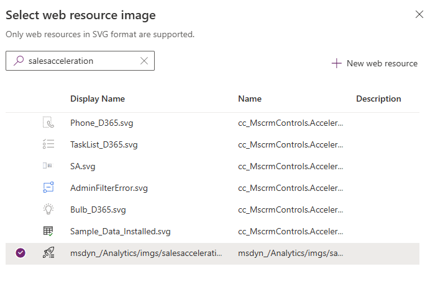This screenshot has height=282, width=430.
Task: Click the TaskList_D365 checklist icon
Action: [48, 144]
